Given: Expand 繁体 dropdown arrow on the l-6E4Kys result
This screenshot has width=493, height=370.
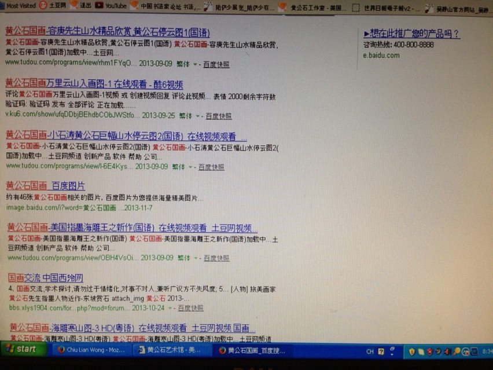Looking at the screenshot, I should pos(190,167).
